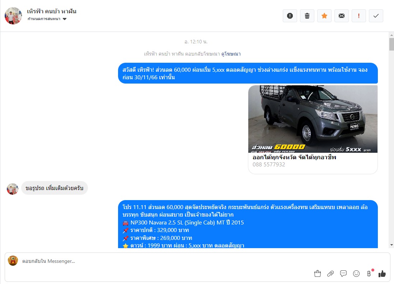Click the timestamp อ. 12:10 น.

196,42
